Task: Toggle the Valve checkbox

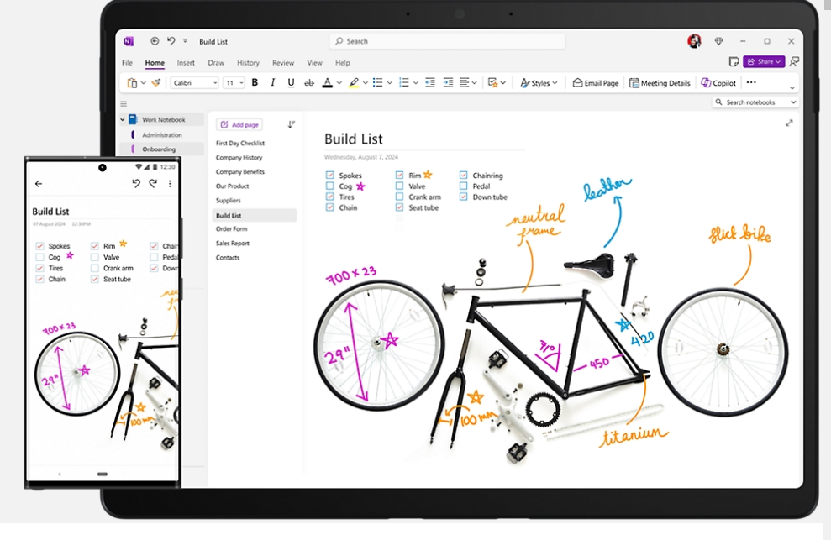Action: [399, 186]
